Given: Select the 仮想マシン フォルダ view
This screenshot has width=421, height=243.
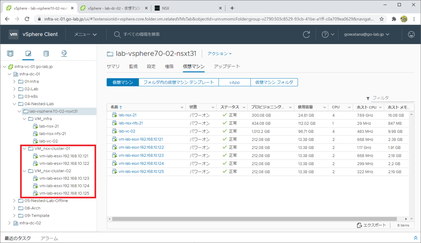Looking at the screenshot, I should (274, 82).
